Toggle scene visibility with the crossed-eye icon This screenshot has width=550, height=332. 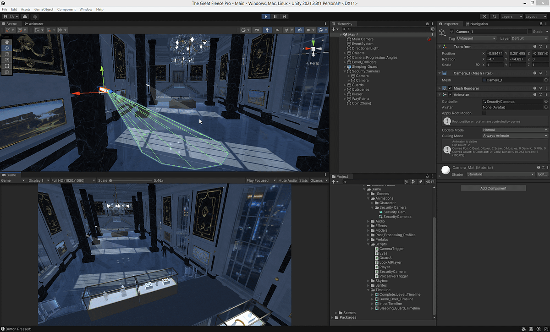pyautogui.click(x=299, y=29)
